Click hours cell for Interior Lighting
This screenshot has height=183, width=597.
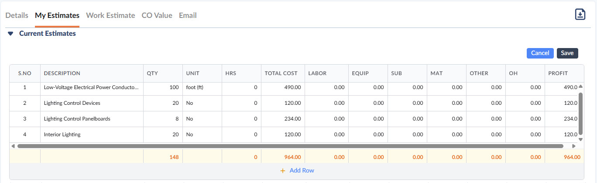tap(241, 135)
